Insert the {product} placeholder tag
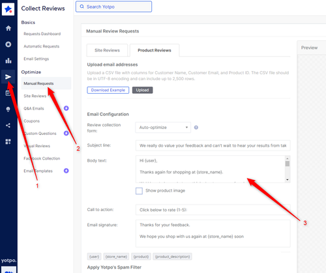The width and height of the screenshot is (326, 273). [x=141, y=257]
